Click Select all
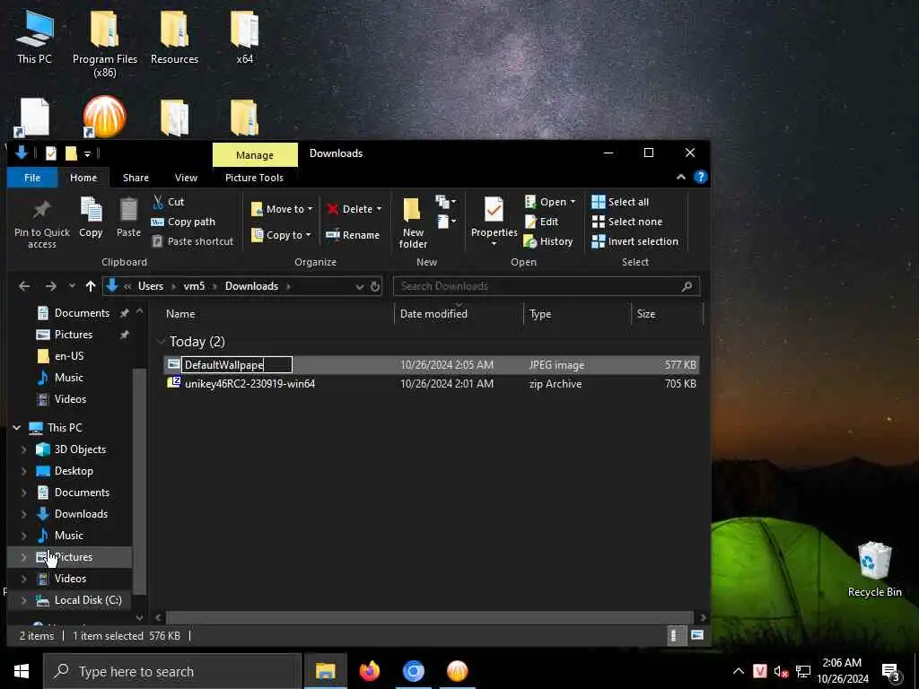This screenshot has width=919, height=689. [x=620, y=202]
